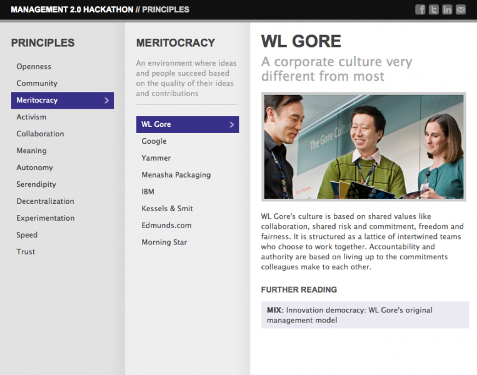This screenshot has height=375, width=477.
Task: Open the MIX Innovation democracy reading link
Action: click(x=365, y=315)
